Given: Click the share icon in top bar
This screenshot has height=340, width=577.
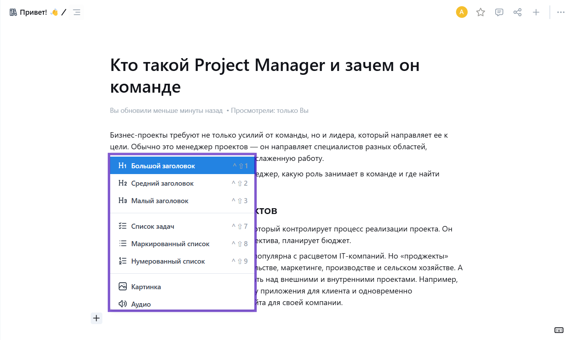Looking at the screenshot, I should 517,12.
